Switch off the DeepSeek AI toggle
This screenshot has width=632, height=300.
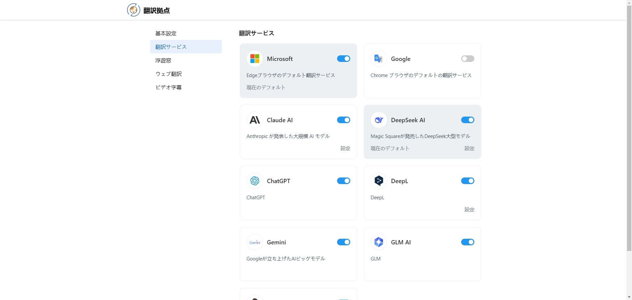[x=468, y=120]
